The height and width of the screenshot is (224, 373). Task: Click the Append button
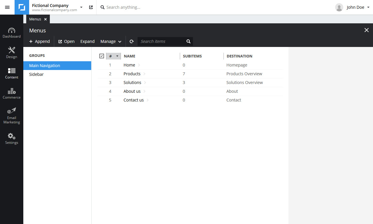[x=40, y=41]
